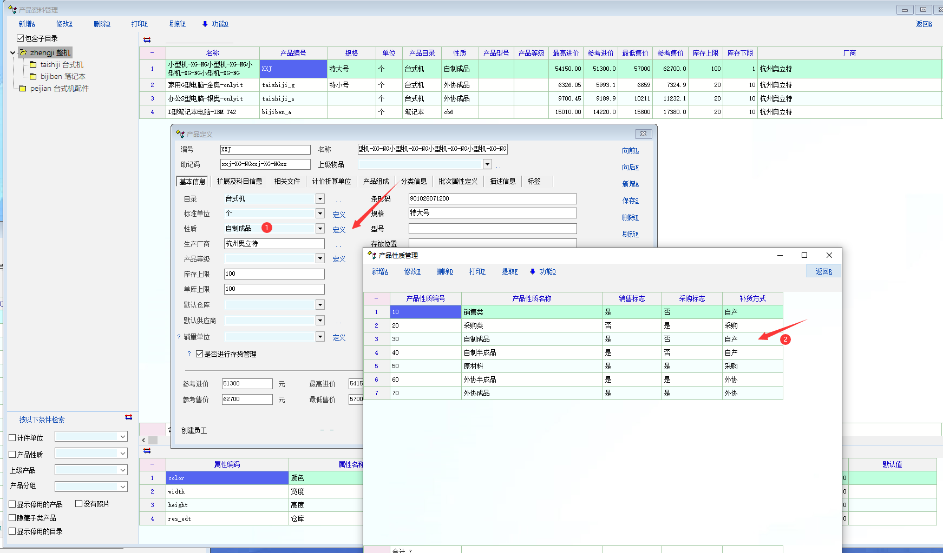Open 功能 arrow menu in main toolbar
This screenshot has height=553, width=943.
pos(215,24)
